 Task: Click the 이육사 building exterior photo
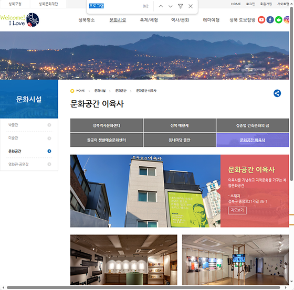(x=145, y=191)
